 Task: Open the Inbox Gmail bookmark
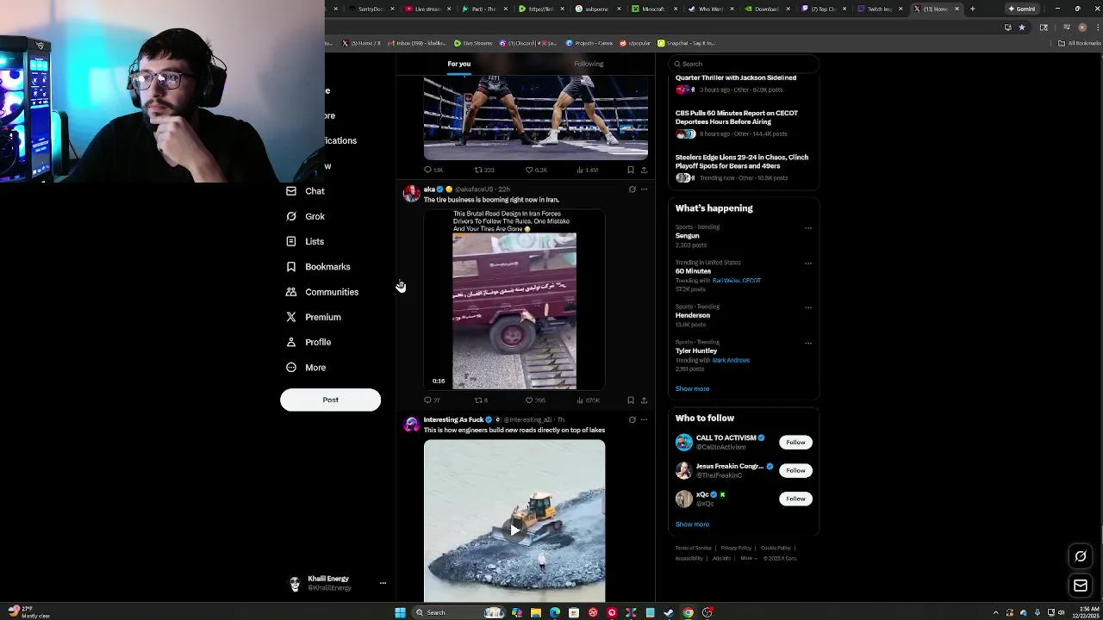tap(416, 43)
